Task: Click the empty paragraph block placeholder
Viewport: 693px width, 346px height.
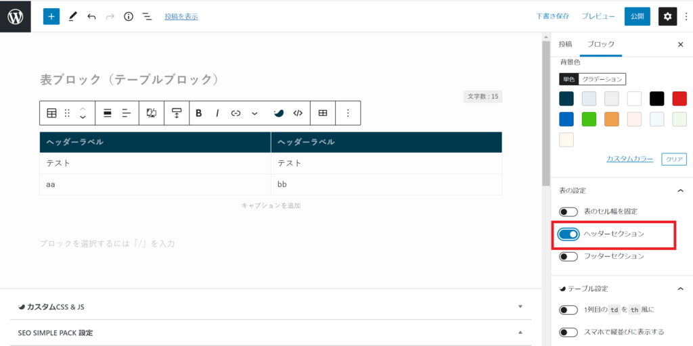Action: coord(108,243)
